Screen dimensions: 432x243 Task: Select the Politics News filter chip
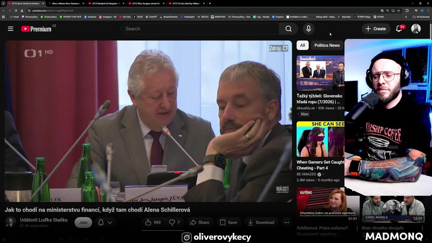tap(327, 45)
